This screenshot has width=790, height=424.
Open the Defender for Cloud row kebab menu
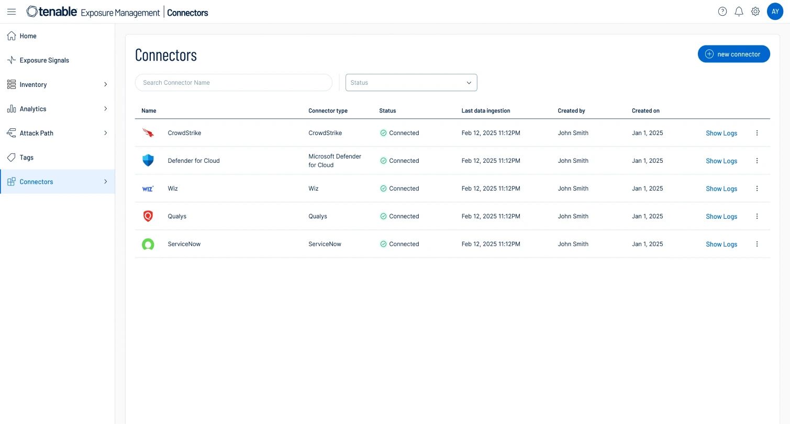point(757,161)
